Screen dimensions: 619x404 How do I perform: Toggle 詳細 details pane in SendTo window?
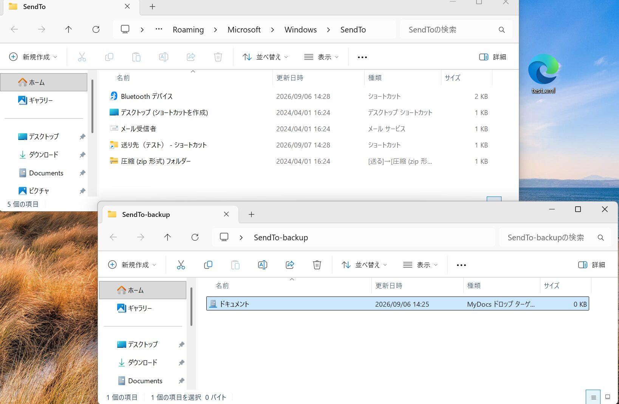tap(492, 57)
